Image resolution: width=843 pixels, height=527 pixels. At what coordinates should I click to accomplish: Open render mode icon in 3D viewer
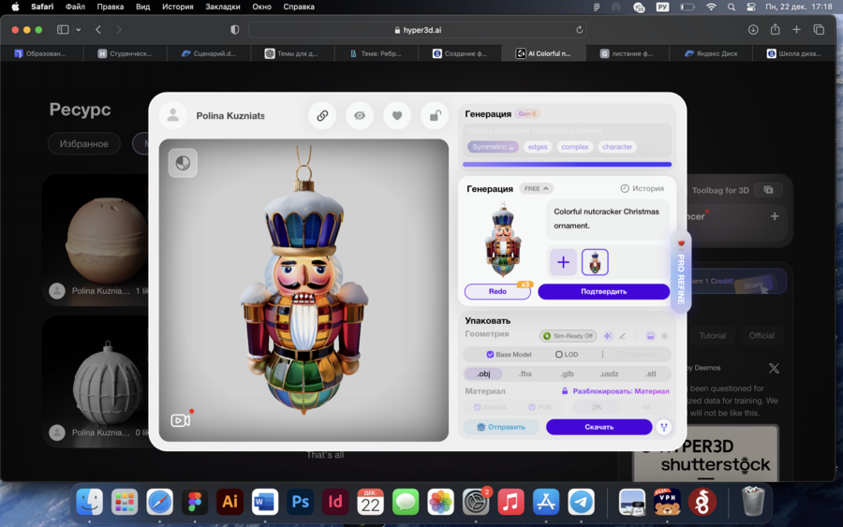(x=184, y=163)
